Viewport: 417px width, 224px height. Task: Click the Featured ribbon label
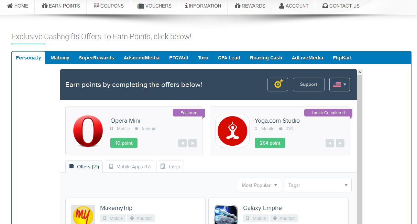[x=189, y=113]
